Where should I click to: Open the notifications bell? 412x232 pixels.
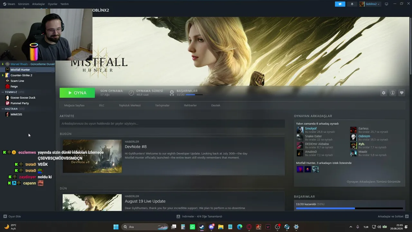pyautogui.click(x=352, y=4)
